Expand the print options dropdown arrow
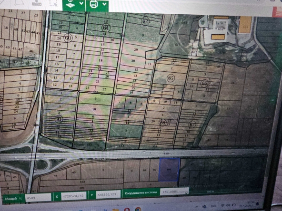 [x=104, y=4]
